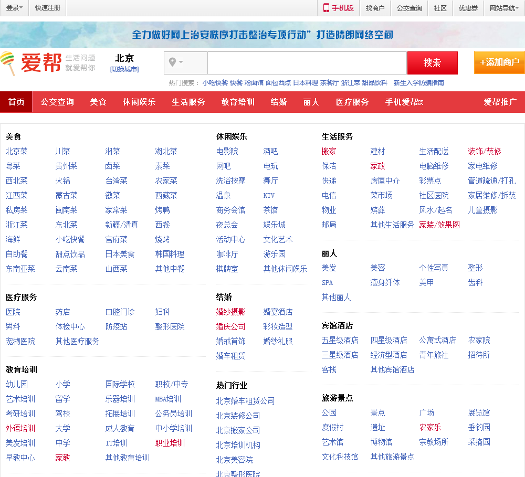Click 家装/效果图 link

tap(439, 225)
